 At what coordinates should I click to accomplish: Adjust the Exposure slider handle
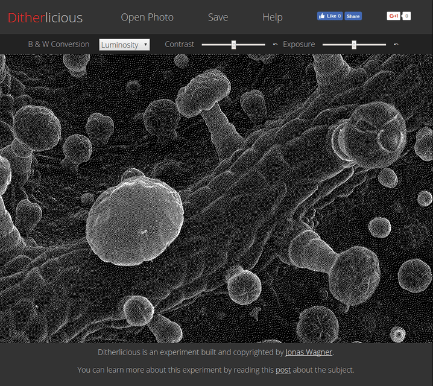354,45
